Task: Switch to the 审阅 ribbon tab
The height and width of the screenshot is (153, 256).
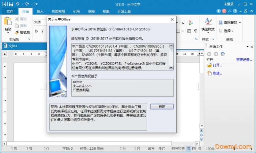Action: click(x=91, y=11)
